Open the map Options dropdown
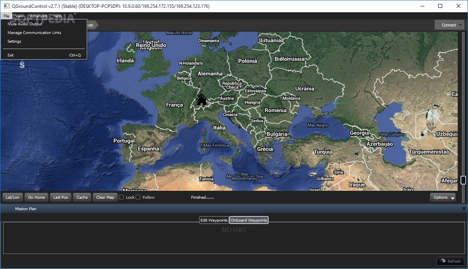 443,197
